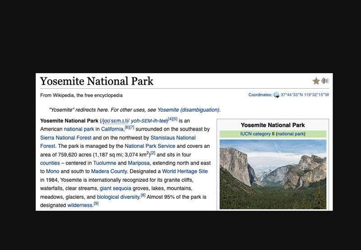Follow the World Heritage Site link

tap(185, 171)
